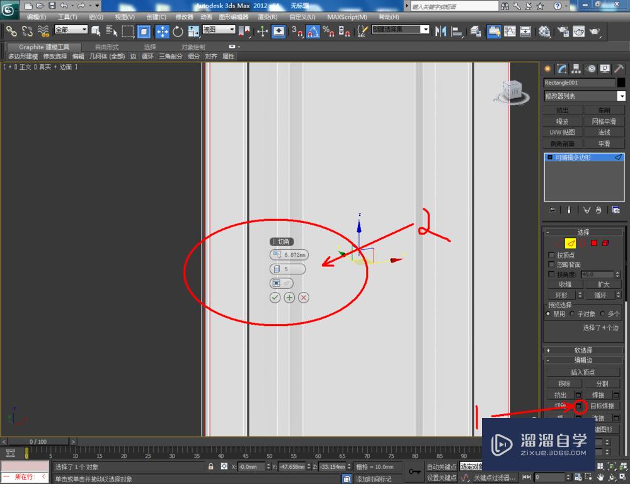
Task: Switch to the Utilities hammer panel tab
Action: point(619,69)
